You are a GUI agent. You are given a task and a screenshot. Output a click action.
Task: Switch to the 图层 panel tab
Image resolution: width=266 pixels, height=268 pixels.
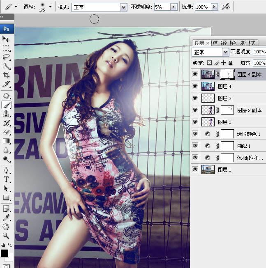199,43
